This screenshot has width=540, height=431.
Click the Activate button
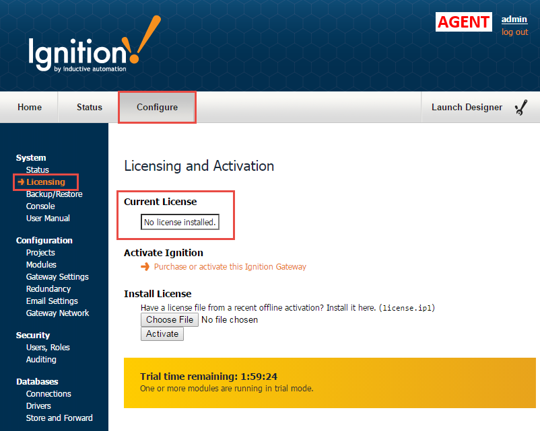tap(162, 334)
